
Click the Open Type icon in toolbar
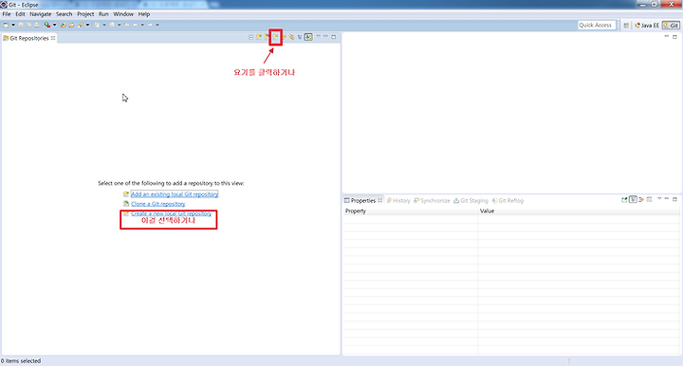tap(64, 25)
